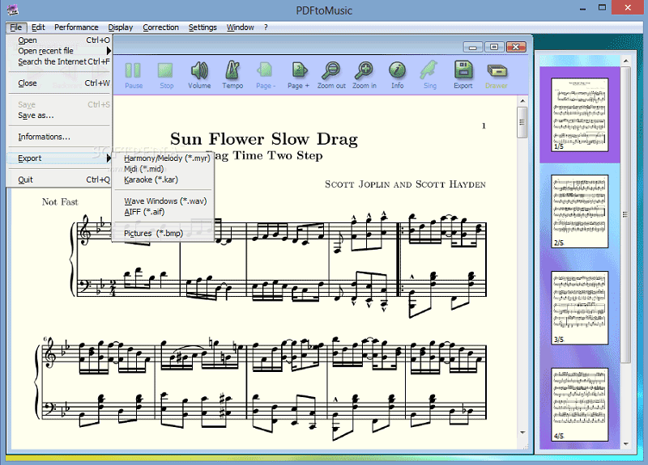Export as Midi (*.mid)
This screenshot has width=648, height=465.
pyautogui.click(x=164, y=169)
